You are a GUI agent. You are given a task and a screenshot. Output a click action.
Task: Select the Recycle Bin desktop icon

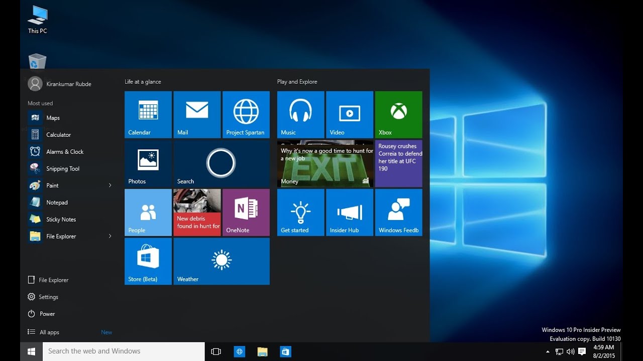click(x=38, y=61)
